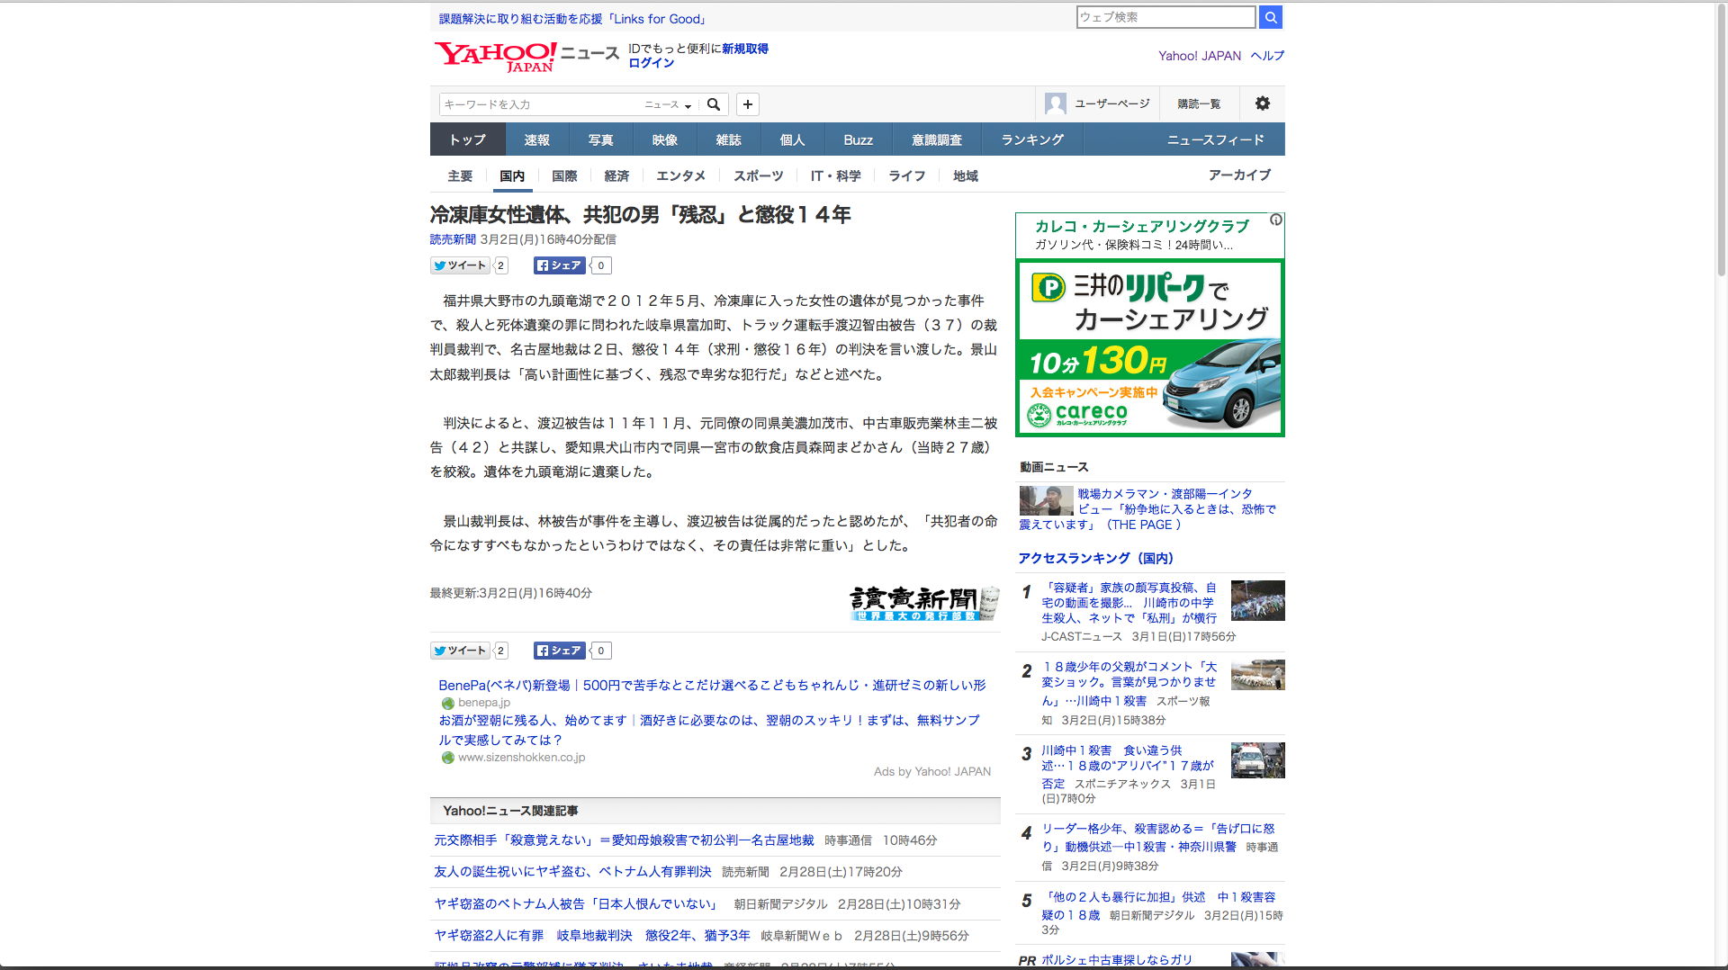The image size is (1728, 970).
Task: Select the スポーツ category tab
Action: point(758,176)
